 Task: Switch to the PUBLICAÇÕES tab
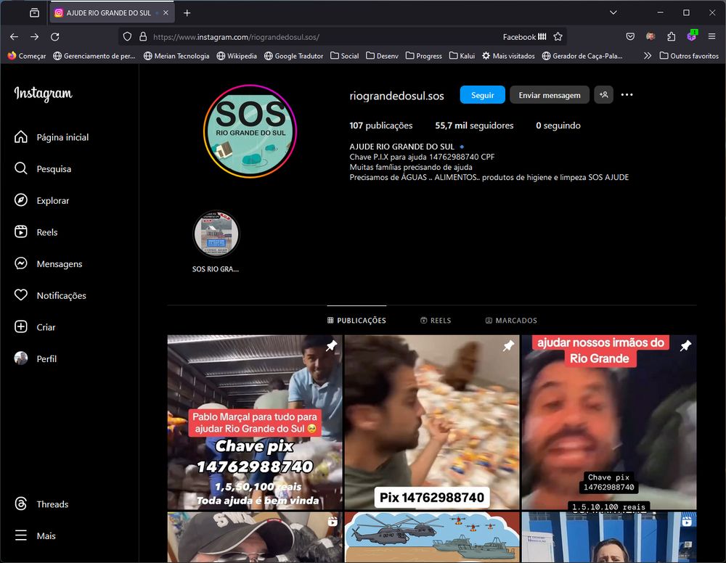[x=356, y=320]
